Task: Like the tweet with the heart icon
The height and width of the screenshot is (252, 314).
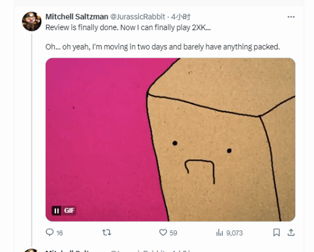Action: pyautogui.click(x=163, y=233)
